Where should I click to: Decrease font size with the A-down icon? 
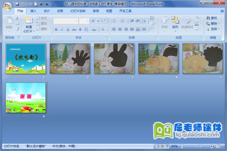click(x=98, y=21)
